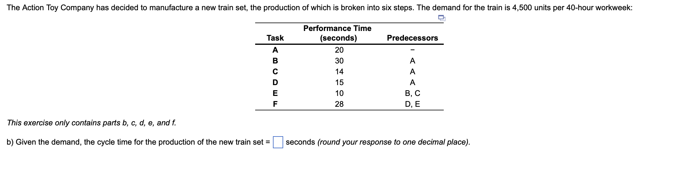676x172 pixels.
Task: Select Task C row label
Action: (275, 72)
